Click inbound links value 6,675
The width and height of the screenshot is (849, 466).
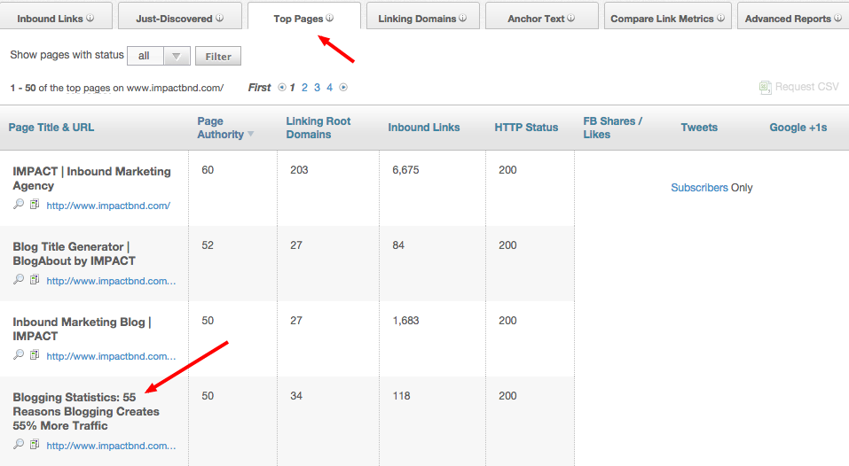(x=405, y=170)
